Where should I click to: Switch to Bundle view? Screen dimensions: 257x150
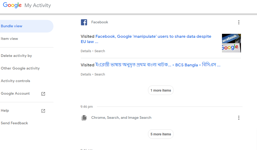[x=12, y=26]
